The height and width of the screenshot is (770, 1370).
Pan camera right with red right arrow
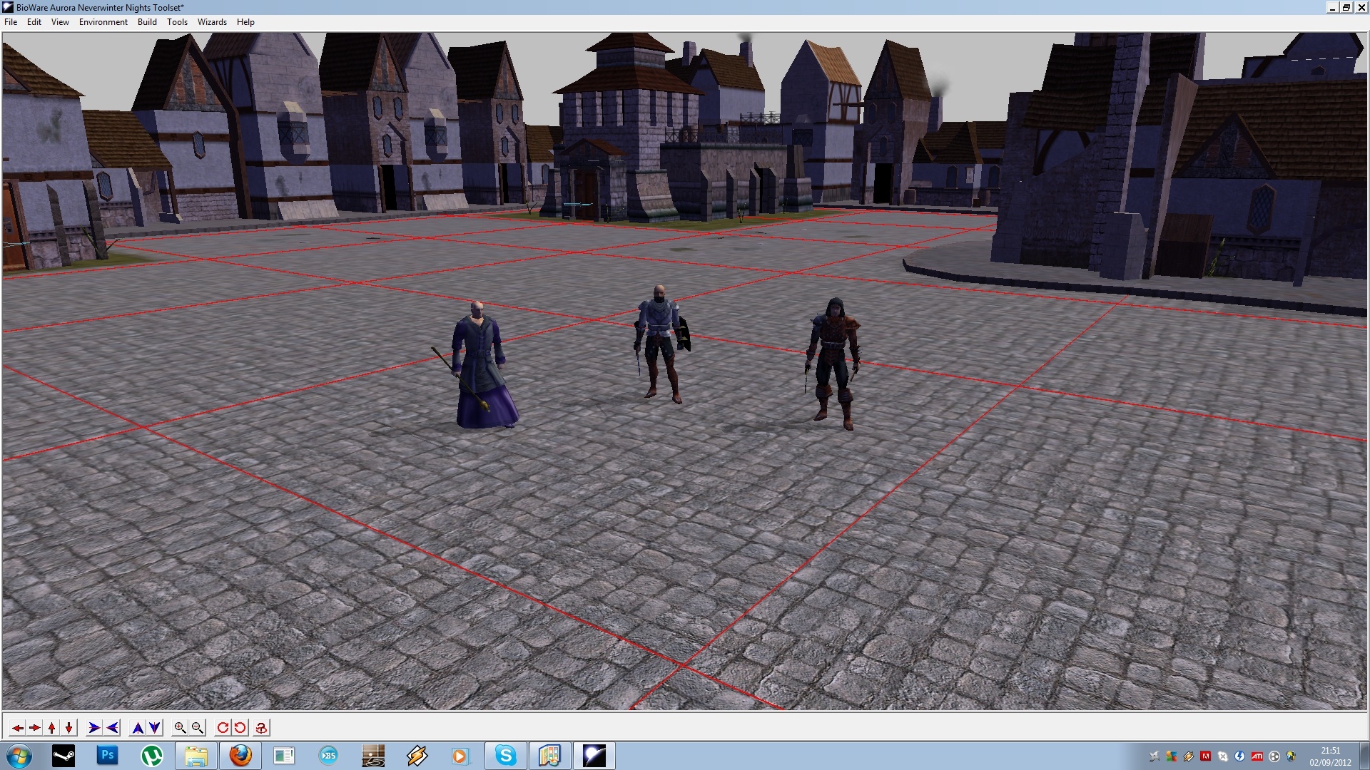point(34,728)
